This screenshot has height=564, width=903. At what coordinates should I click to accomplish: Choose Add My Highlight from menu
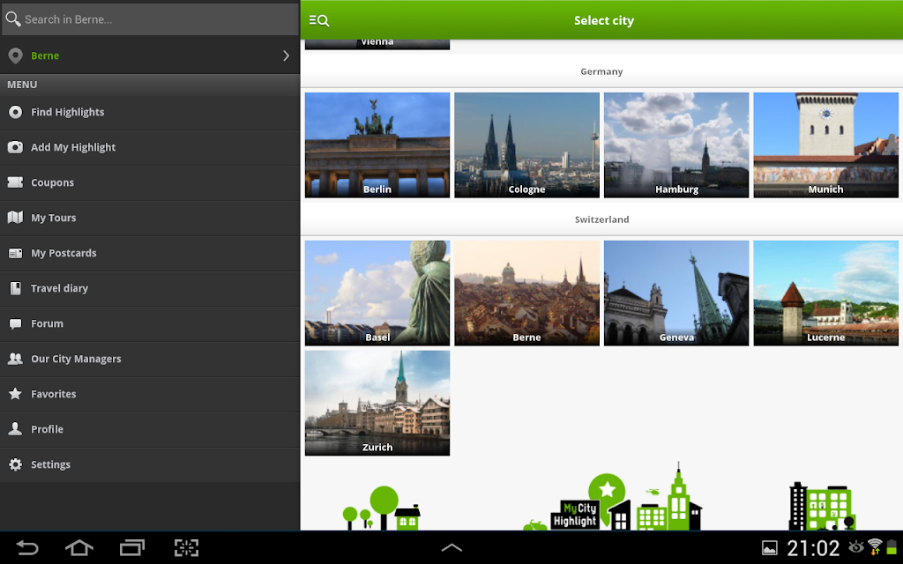click(x=150, y=147)
